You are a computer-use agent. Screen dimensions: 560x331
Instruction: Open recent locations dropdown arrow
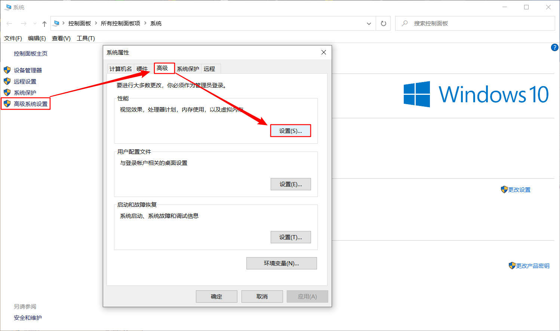(x=35, y=24)
